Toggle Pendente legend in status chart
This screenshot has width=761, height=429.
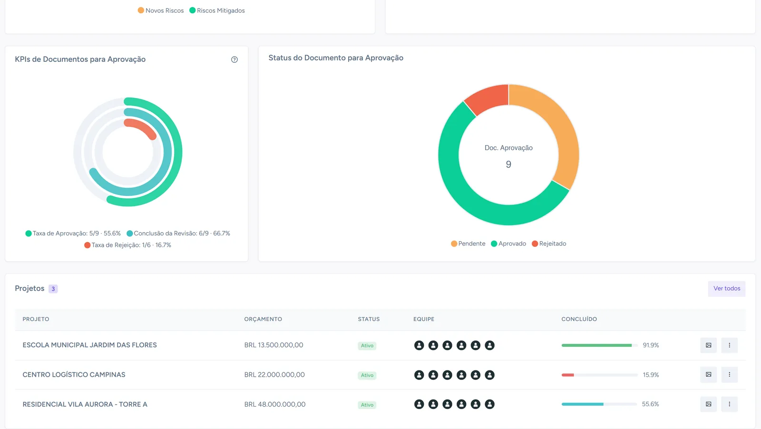(468, 244)
